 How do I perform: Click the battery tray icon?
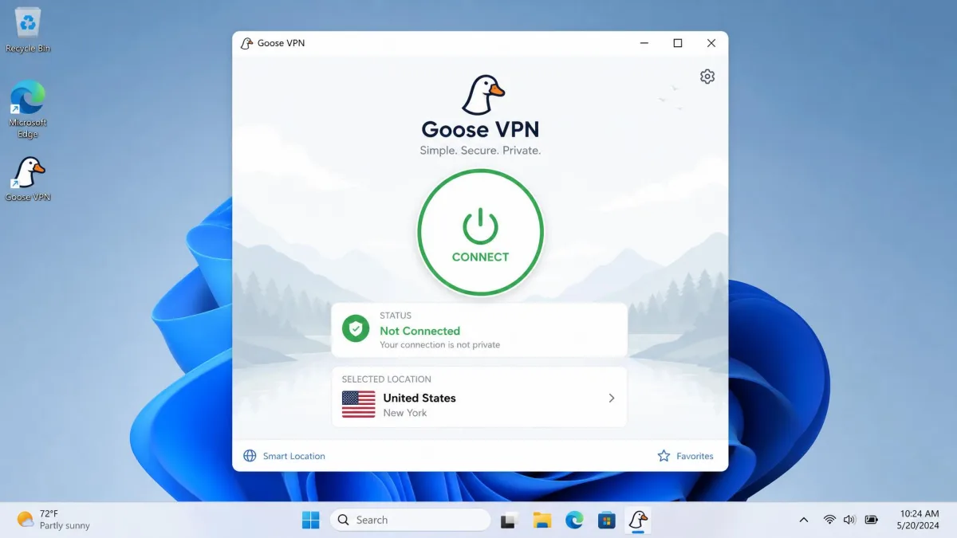(x=872, y=520)
